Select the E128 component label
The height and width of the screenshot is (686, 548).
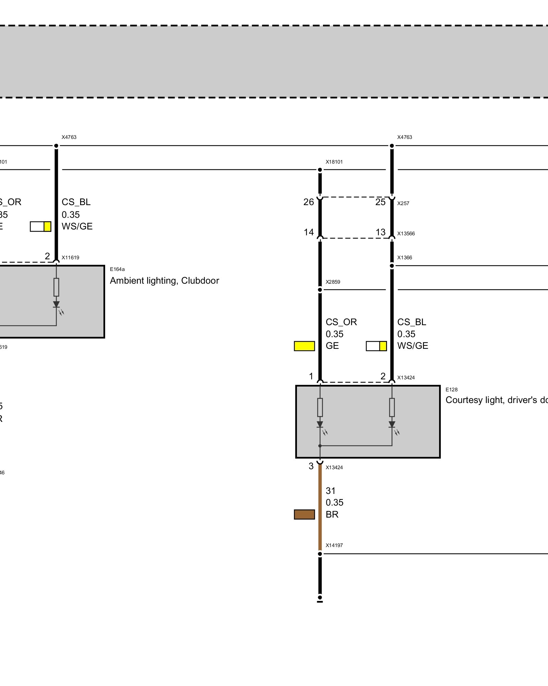451,390
